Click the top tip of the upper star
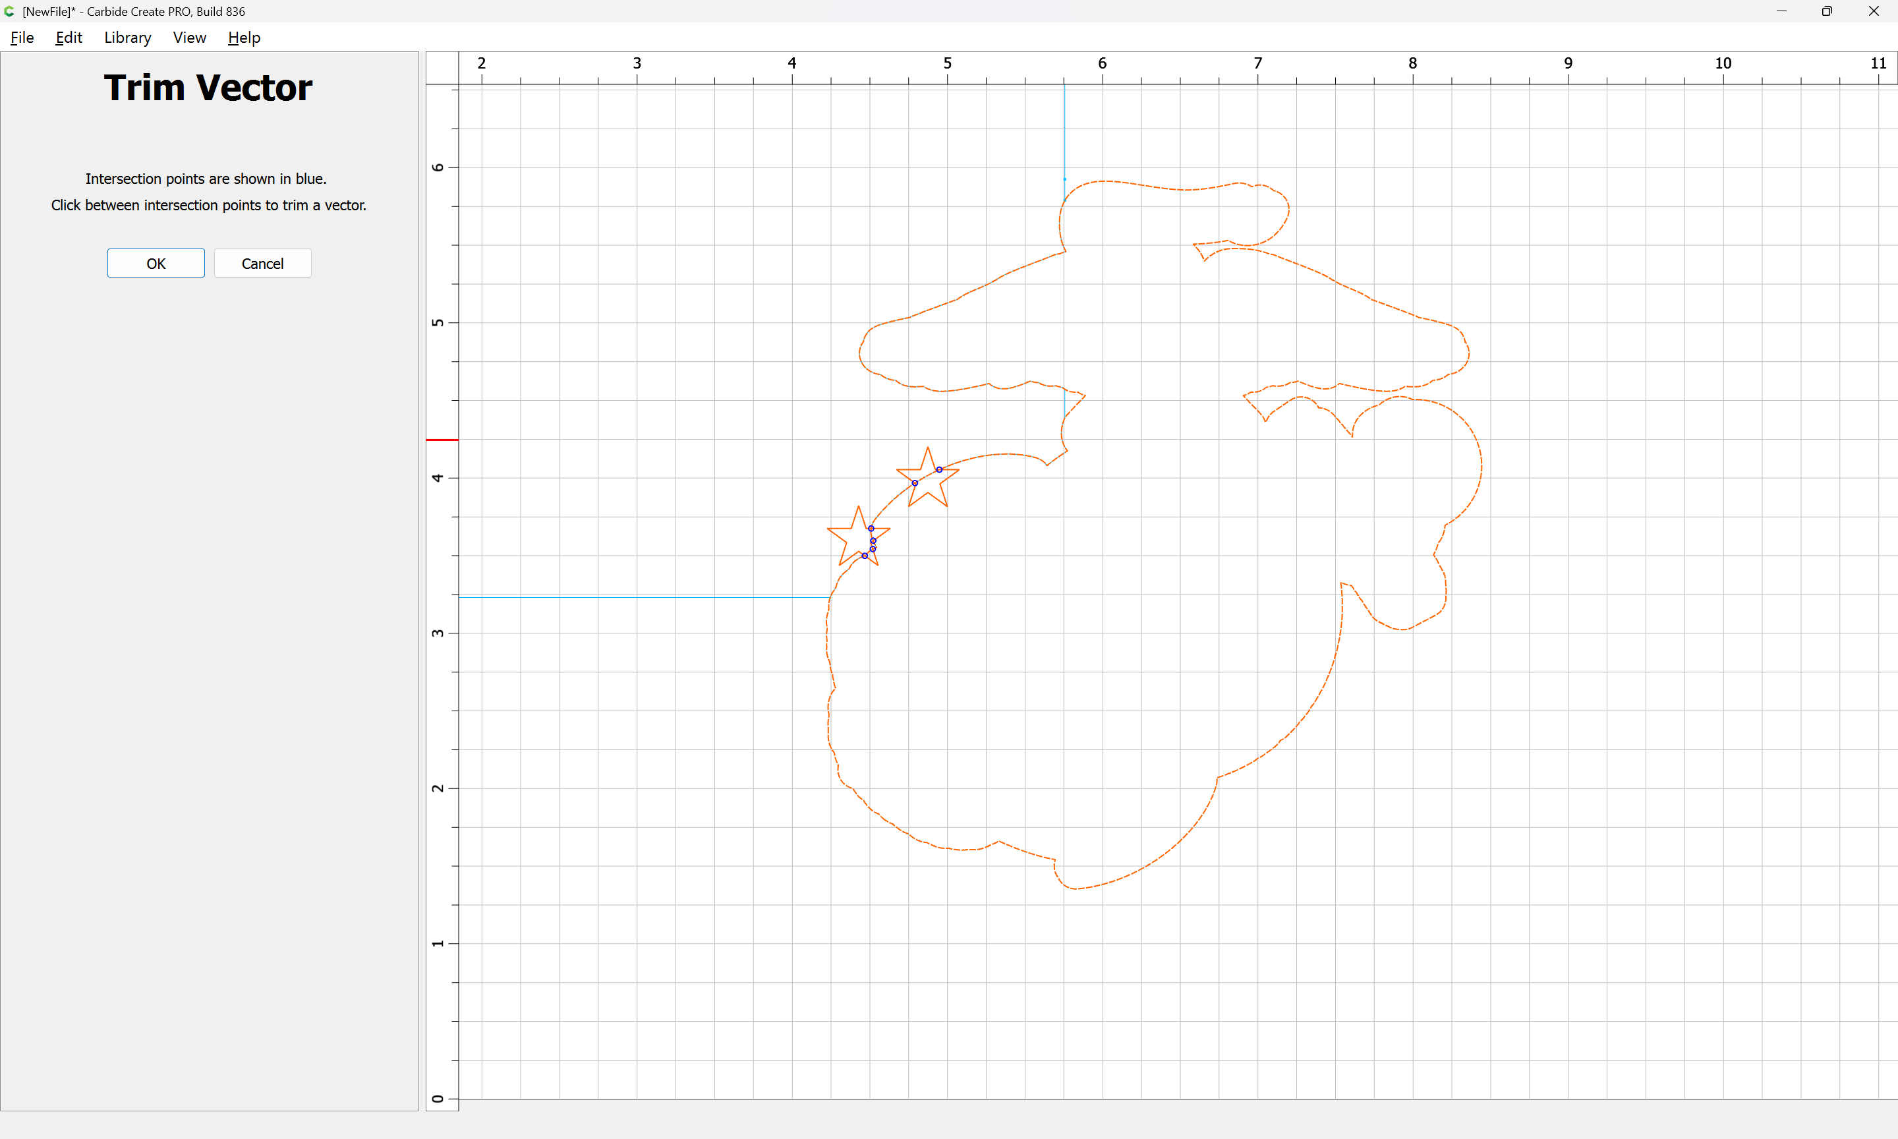Screen dimensions: 1898x1139 coord(929,448)
